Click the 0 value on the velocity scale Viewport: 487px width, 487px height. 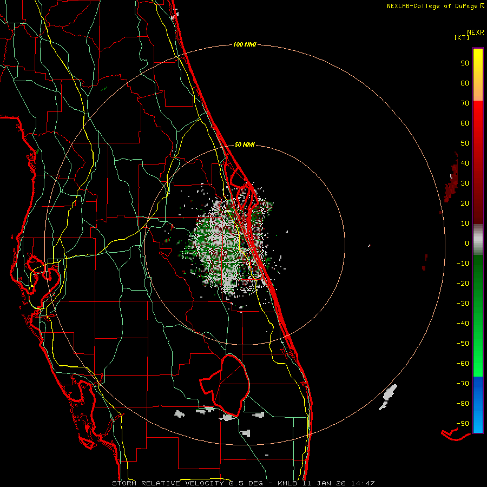coord(467,243)
